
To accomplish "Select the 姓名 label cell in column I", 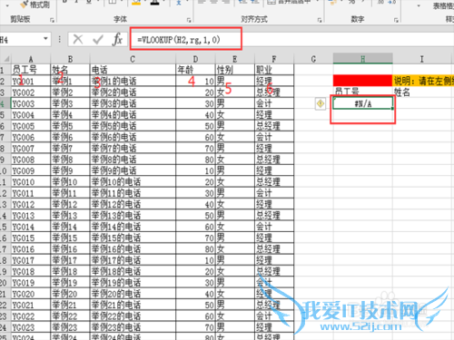I will pos(423,92).
